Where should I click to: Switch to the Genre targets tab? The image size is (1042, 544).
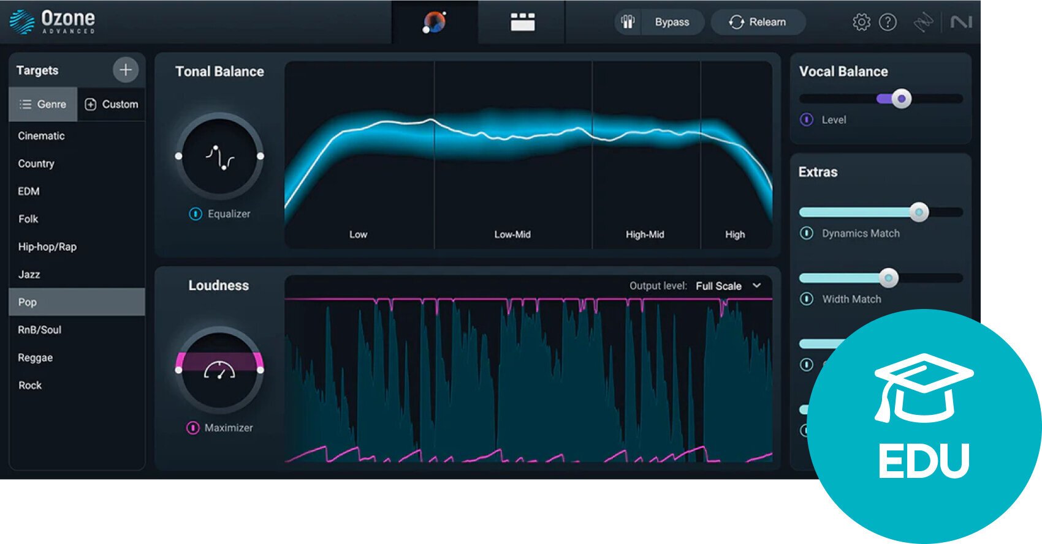tap(43, 104)
